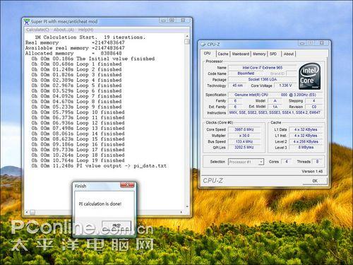Screen dimensions: 353x265
Task: Click the line 'Loop 10 finished'
Action: coord(78,112)
